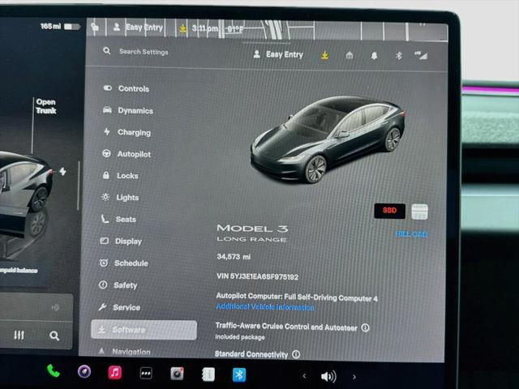Click the blue link under the badges
Image resolution: width=519 pixels, height=389 pixels.
pyautogui.click(x=411, y=234)
